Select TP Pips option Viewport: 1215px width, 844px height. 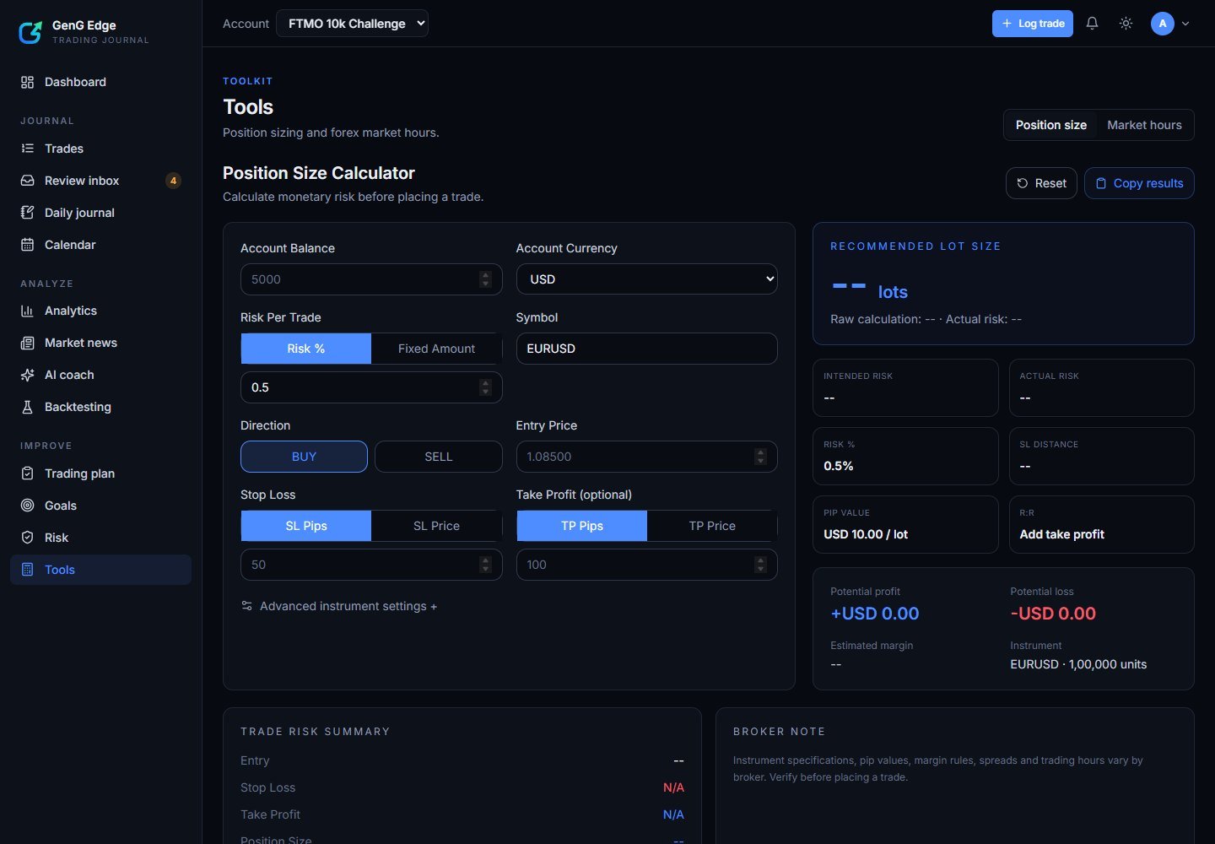click(581, 526)
